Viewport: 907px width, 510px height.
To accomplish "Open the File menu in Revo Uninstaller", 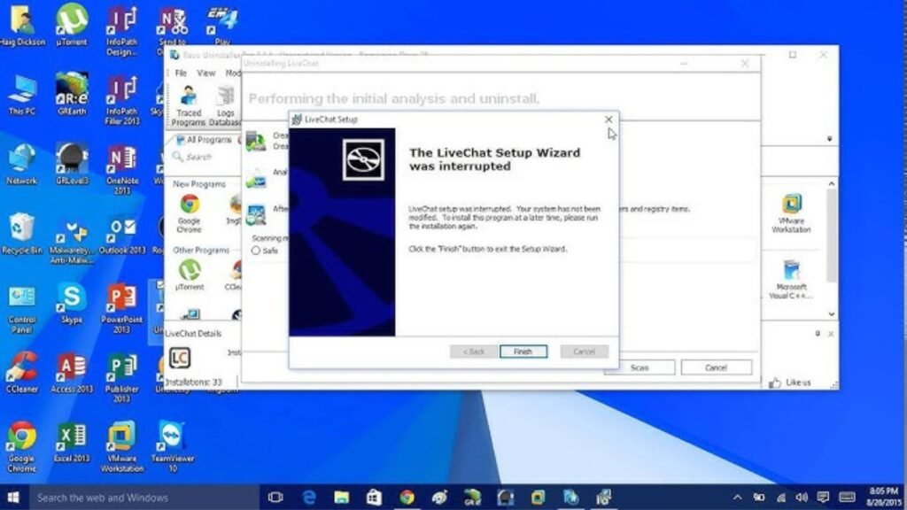I will (x=181, y=73).
